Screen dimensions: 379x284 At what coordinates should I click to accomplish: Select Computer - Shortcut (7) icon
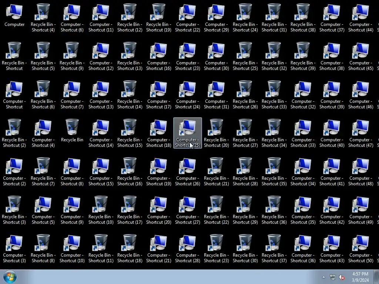tap(72, 94)
